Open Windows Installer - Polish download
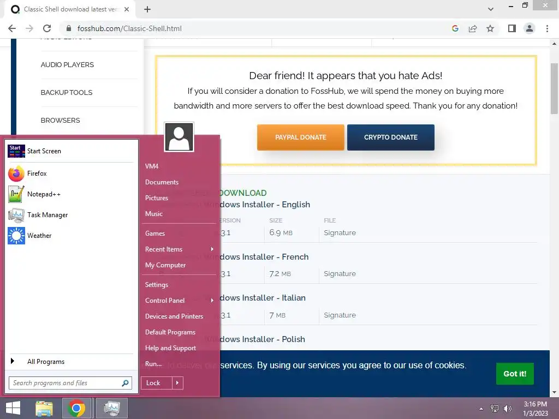 pos(263,339)
